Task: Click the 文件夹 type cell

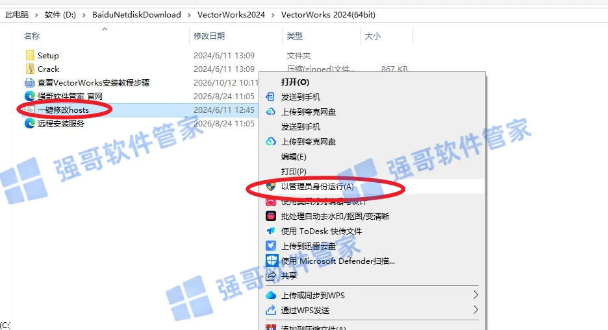Action: pyautogui.click(x=299, y=55)
